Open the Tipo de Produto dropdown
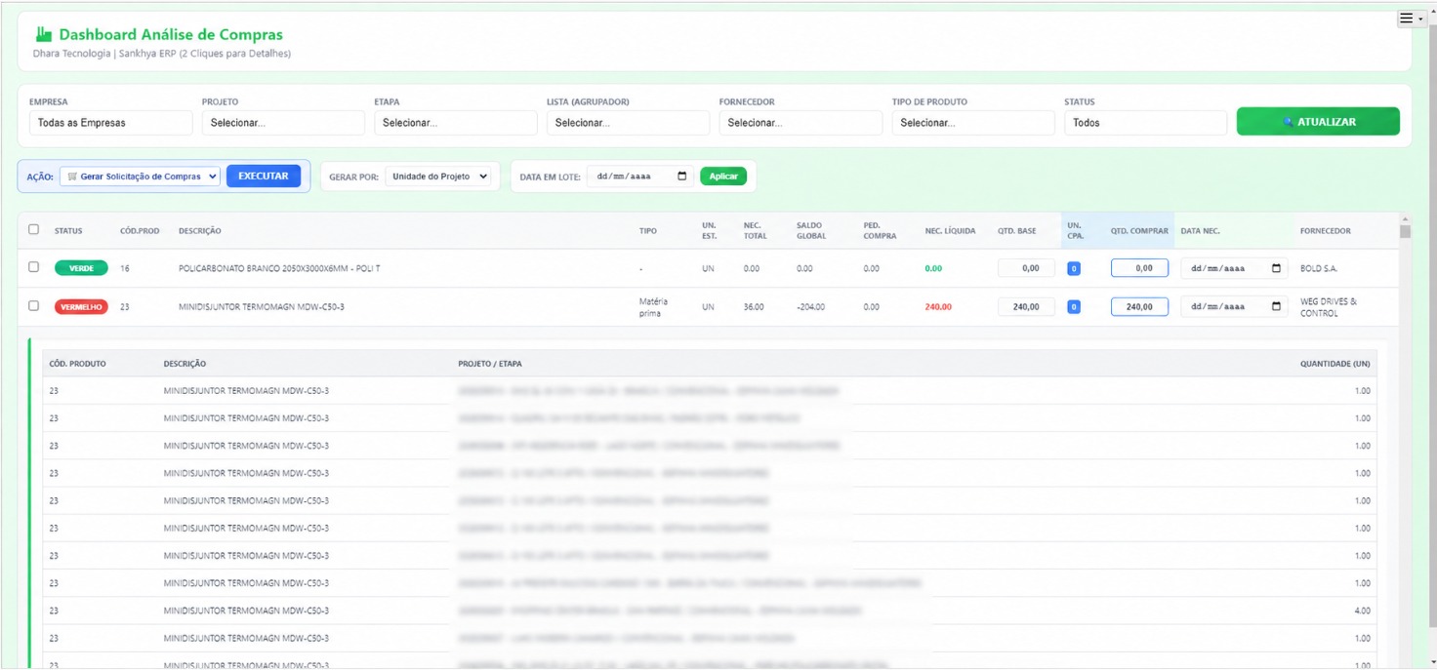This screenshot has width=1437, height=670. (x=973, y=123)
